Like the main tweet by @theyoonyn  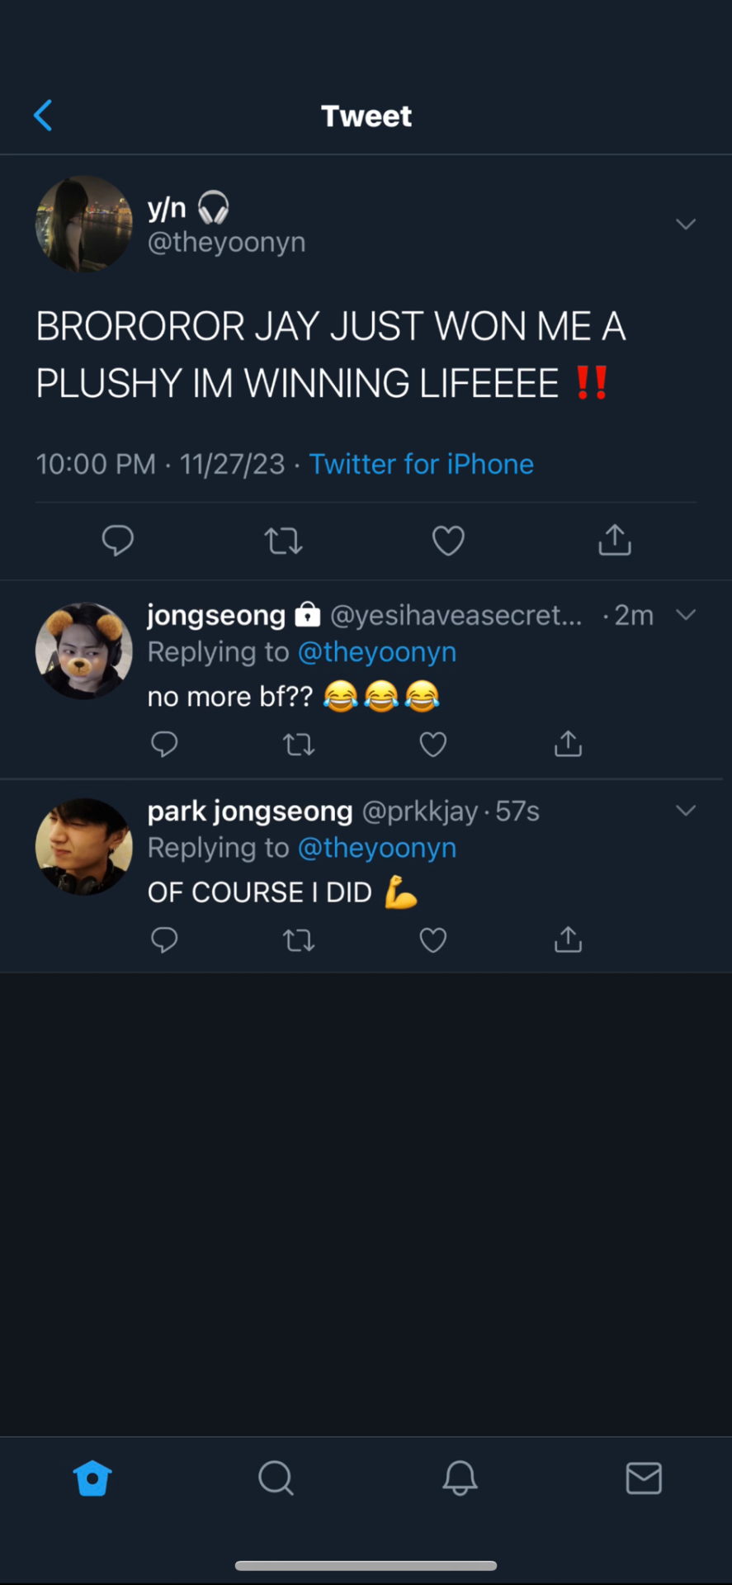[x=448, y=541]
